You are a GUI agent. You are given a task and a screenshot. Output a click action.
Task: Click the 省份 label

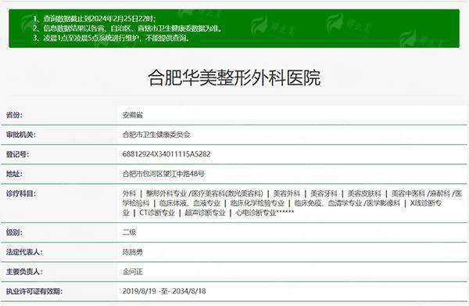pyautogui.click(x=14, y=115)
